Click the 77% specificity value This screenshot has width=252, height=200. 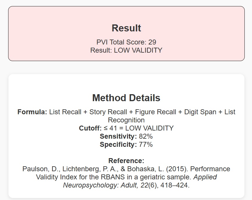click(146, 144)
